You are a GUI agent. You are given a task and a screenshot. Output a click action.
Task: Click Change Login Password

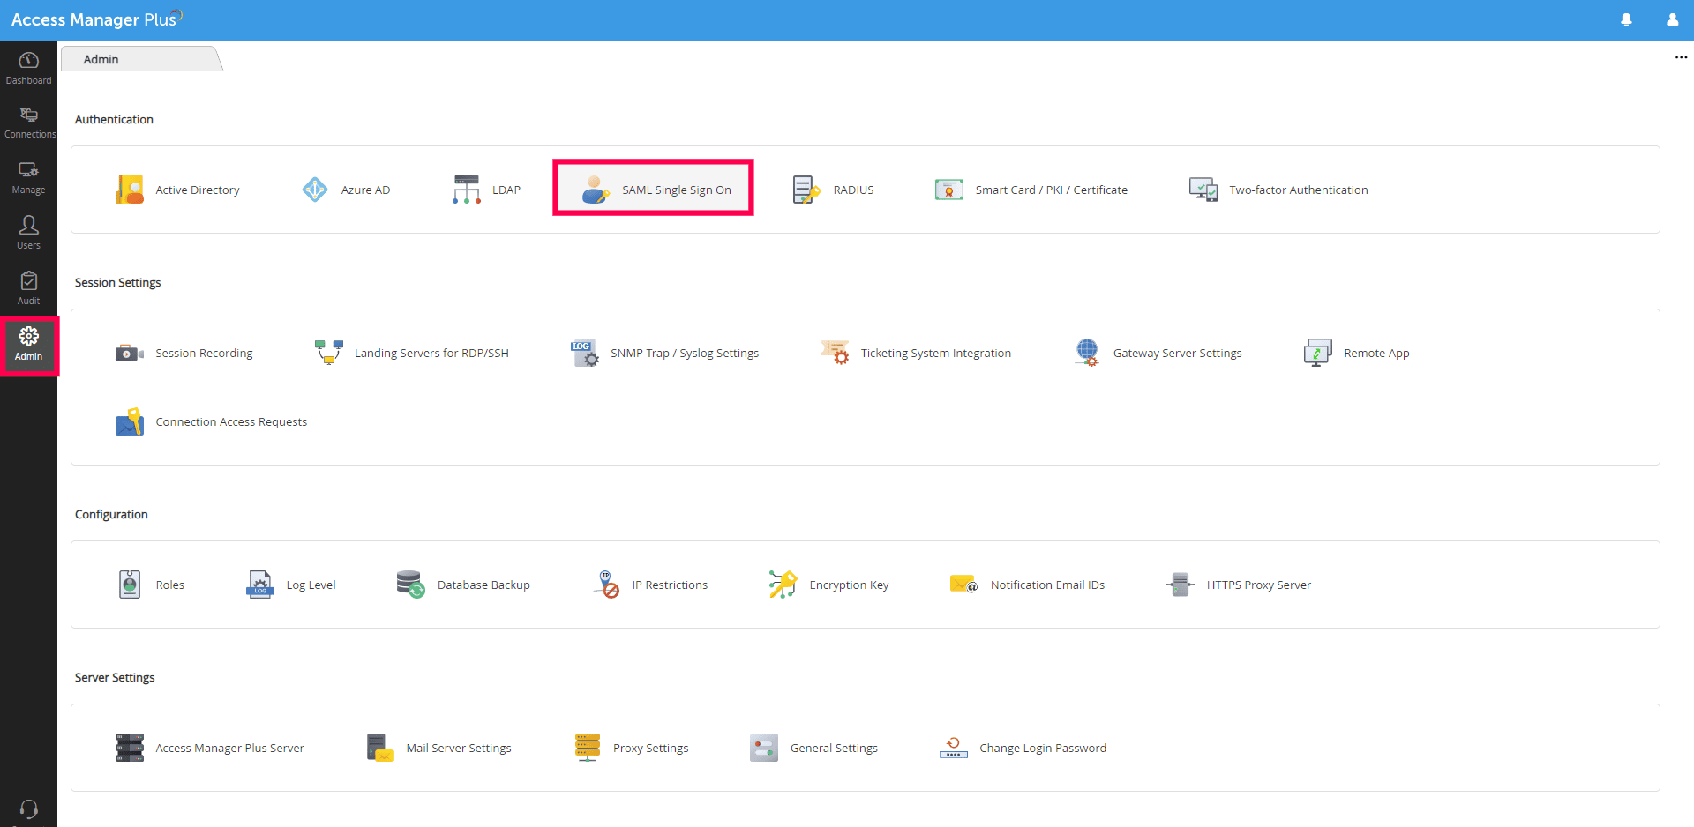tap(1023, 748)
